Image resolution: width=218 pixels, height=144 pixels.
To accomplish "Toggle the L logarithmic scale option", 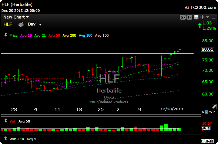I will (207, 112).
